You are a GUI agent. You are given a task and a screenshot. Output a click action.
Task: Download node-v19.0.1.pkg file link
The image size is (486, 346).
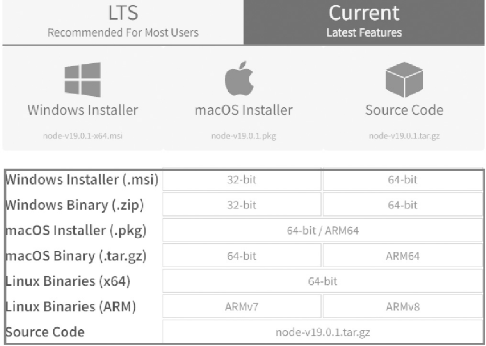pos(244,136)
